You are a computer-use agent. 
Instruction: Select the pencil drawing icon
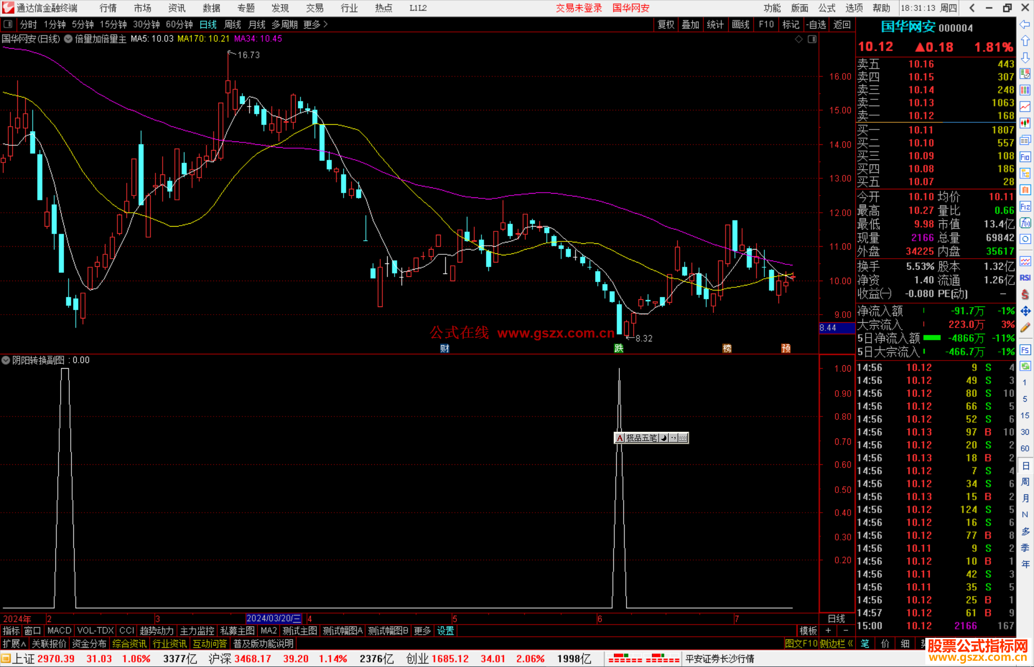point(1025,328)
